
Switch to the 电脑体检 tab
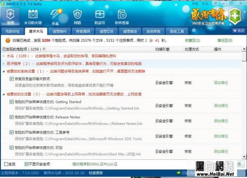pos(12,31)
